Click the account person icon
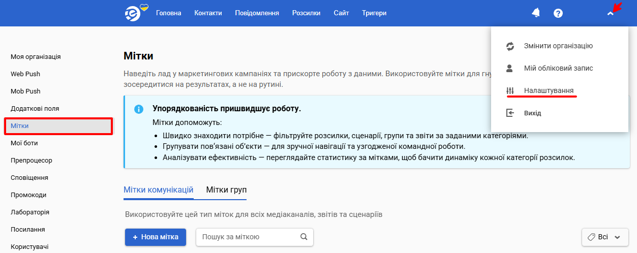 [x=510, y=68]
